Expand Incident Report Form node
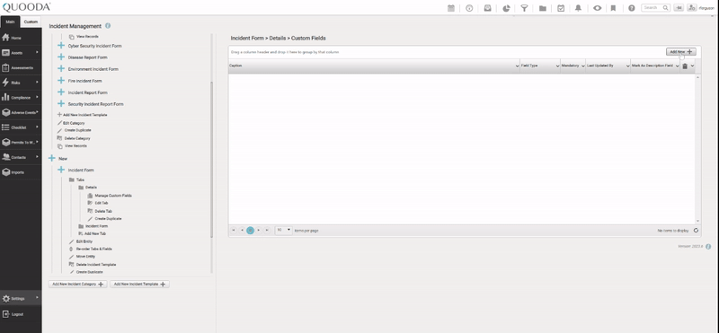Image resolution: width=719 pixels, height=333 pixels. pos(60,92)
